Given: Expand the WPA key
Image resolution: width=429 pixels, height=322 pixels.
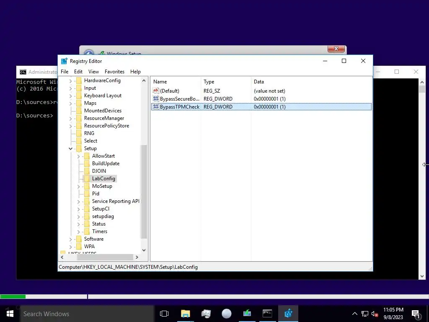Looking at the screenshot, I should (x=70, y=247).
